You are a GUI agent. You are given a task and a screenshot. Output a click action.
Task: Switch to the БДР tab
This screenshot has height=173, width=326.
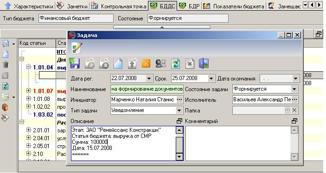click(x=189, y=6)
